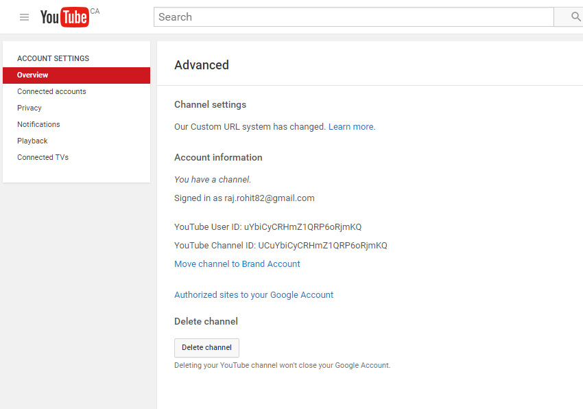This screenshot has width=583, height=409.
Task: Open Connected accounts settings
Action: pos(51,91)
